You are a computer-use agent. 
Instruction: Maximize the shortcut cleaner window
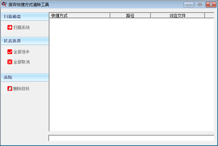(200, 5)
